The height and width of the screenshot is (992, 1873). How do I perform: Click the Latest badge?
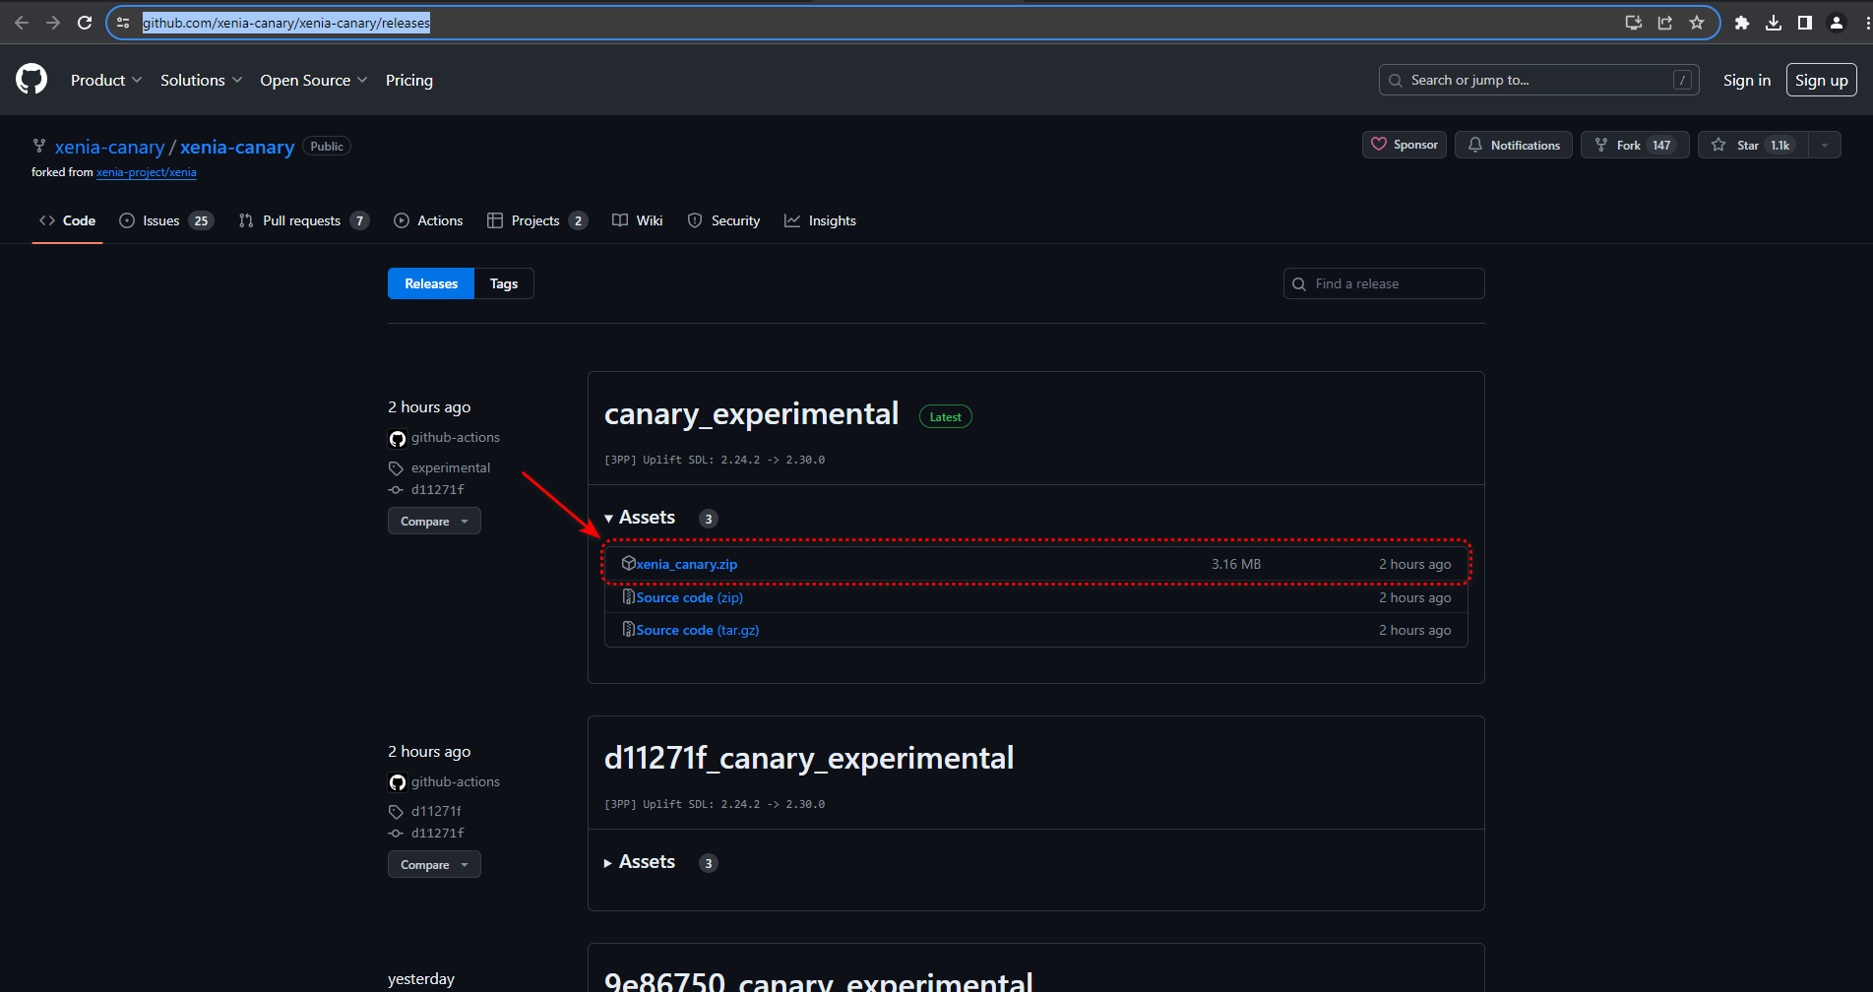(x=946, y=416)
